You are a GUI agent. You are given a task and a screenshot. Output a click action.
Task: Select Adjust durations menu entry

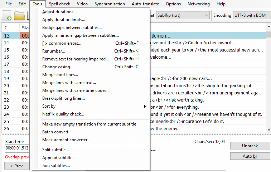(x=59, y=12)
